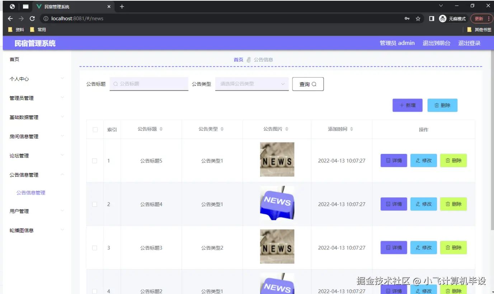Expand the 个人中心 sidebar menu
The height and width of the screenshot is (294, 494).
coord(37,79)
